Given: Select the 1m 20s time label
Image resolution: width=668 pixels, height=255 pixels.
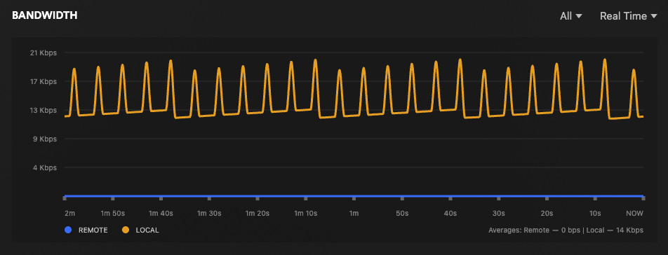Looking at the screenshot, I should tap(257, 213).
